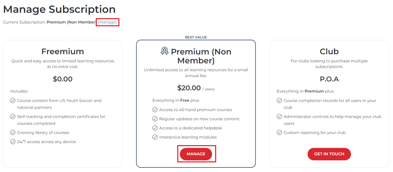Click the GET IN TOUCH button
Screen dimensions: 393x172
(x=329, y=154)
